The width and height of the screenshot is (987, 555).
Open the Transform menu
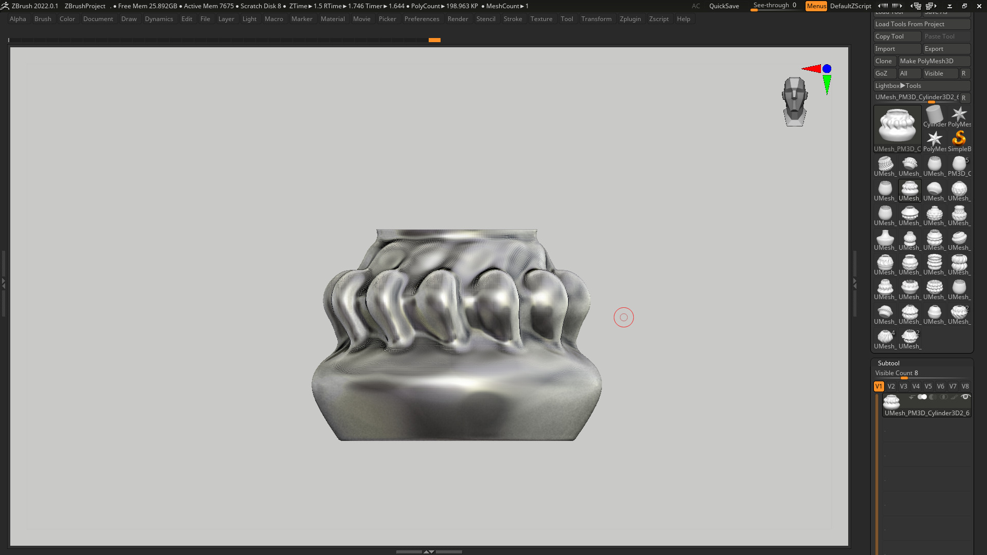pyautogui.click(x=596, y=19)
